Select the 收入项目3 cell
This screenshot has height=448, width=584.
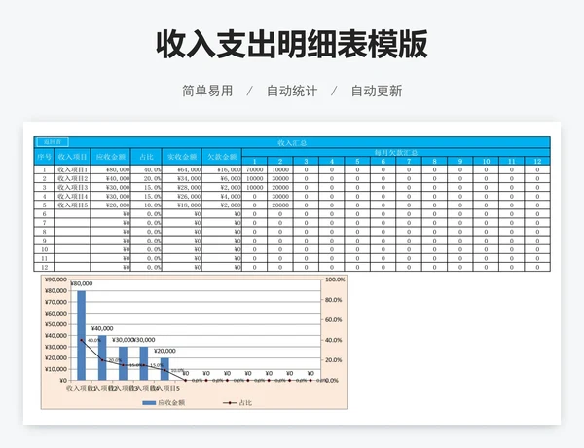(x=72, y=187)
